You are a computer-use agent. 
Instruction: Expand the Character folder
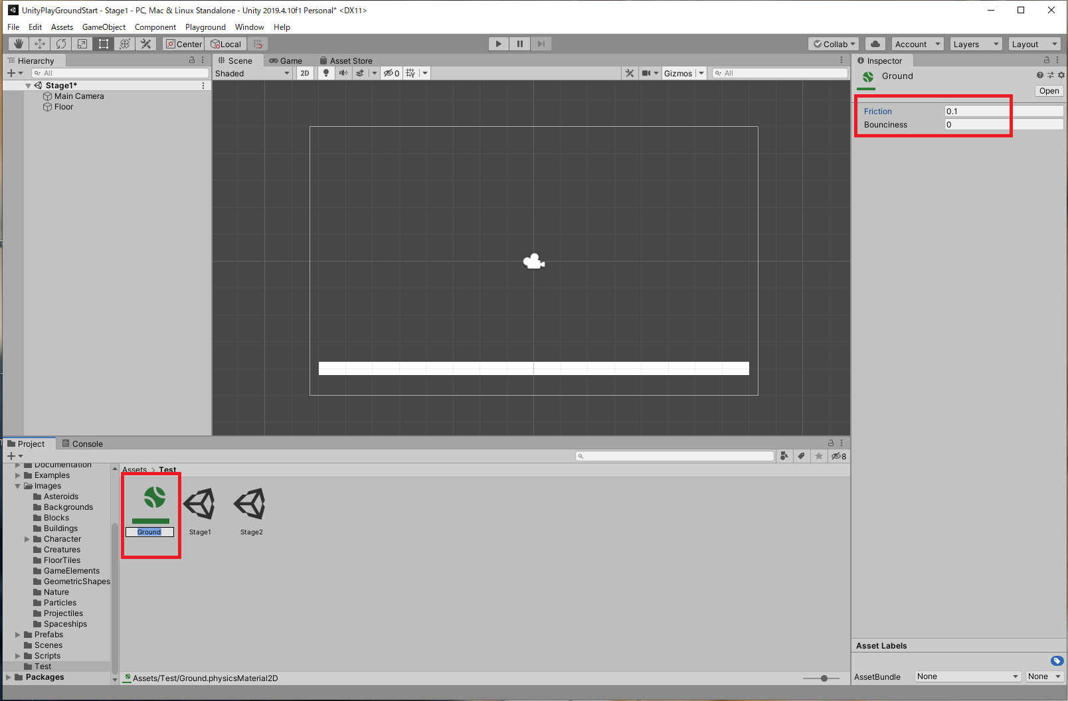[27, 539]
